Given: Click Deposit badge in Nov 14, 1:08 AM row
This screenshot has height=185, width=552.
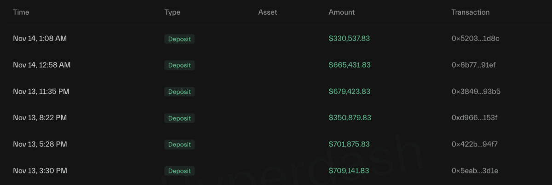Looking at the screenshot, I should tap(179, 39).
